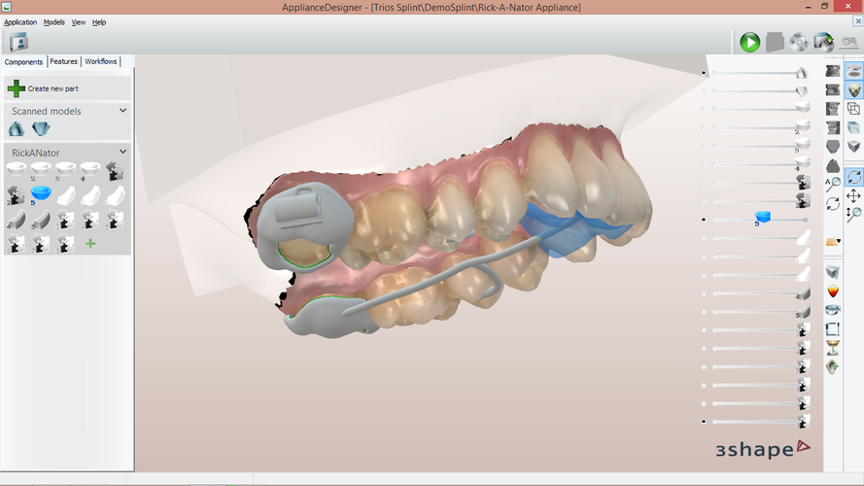
Task: Toggle visibility dot for bowl 3 slider row
Action: pos(704,146)
